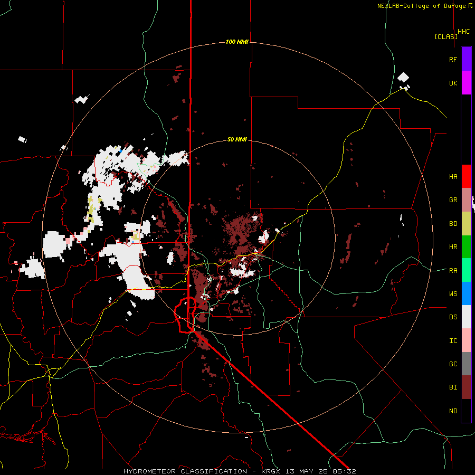Click the brown BI legend color swatch
The image size is (475, 475).
[x=466, y=387]
